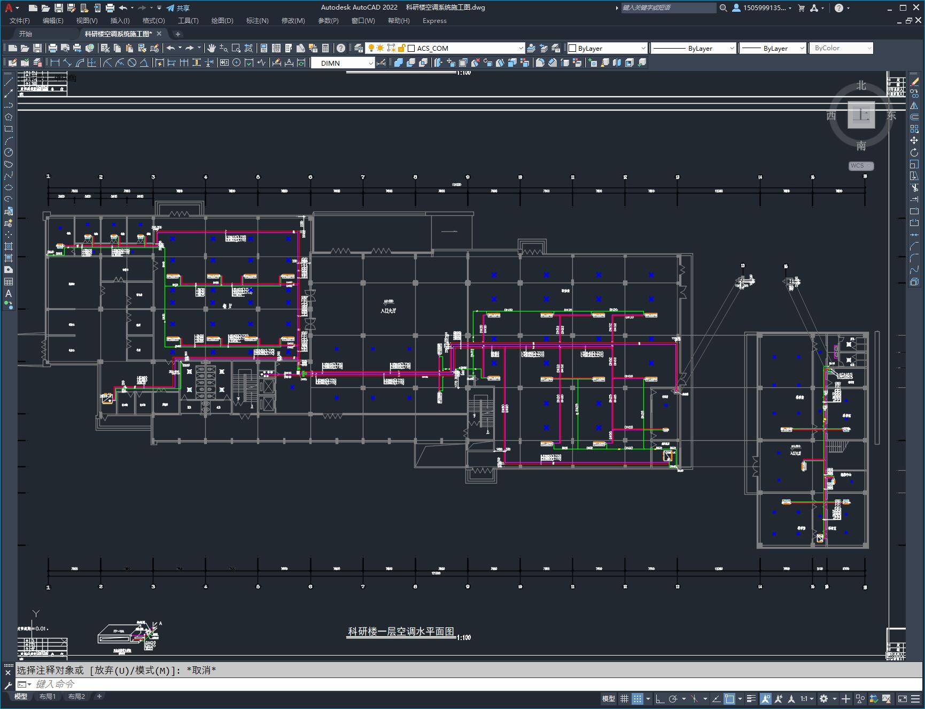Open the ByColor plot style dropdown
This screenshot has width=925, height=709.
(841, 48)
